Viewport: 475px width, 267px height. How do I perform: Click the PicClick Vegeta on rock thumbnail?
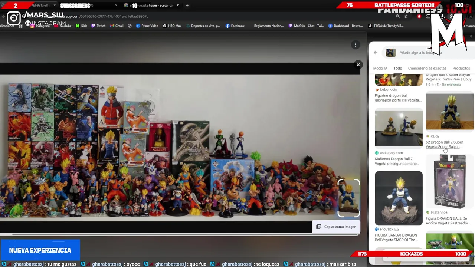click(x=399, y=198)
